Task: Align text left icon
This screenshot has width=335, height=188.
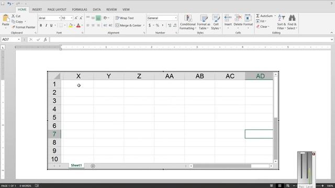Action: (x=88, y=26)
